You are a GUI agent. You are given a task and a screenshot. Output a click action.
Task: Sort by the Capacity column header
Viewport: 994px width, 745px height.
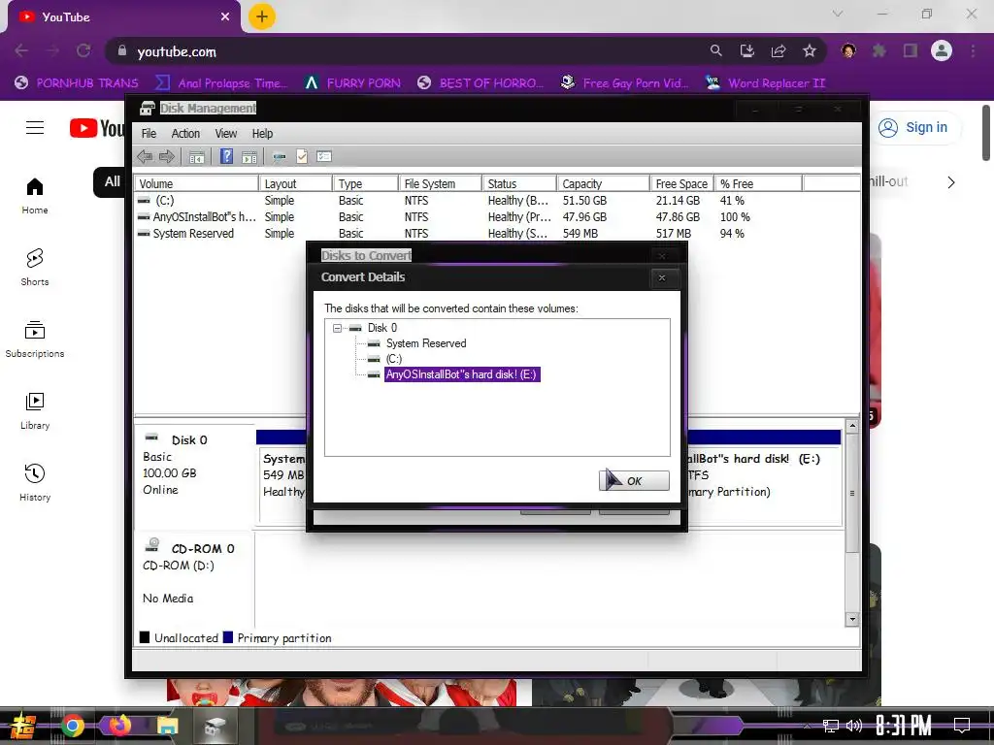coord(604,183)
